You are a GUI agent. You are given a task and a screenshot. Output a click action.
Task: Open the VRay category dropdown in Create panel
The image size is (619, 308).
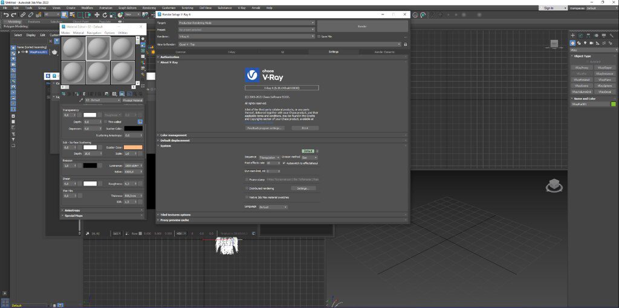(x=594, y=50)
